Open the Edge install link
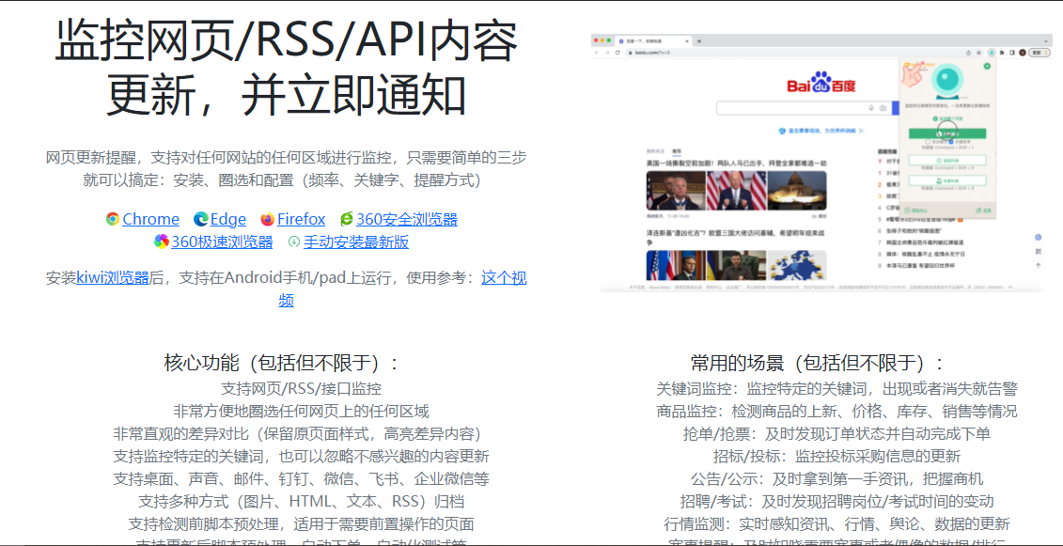The width and height of the screenshot is (1063, 546). tap(227, 219)
